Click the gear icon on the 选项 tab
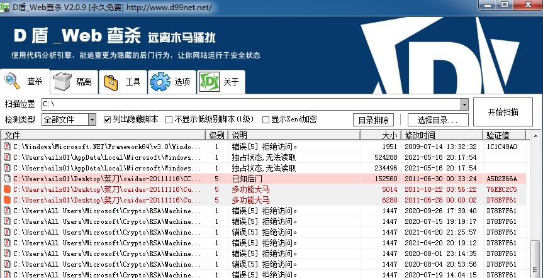Image resolution: width=543 pixels, height=278 pixels. click(160, 81)
